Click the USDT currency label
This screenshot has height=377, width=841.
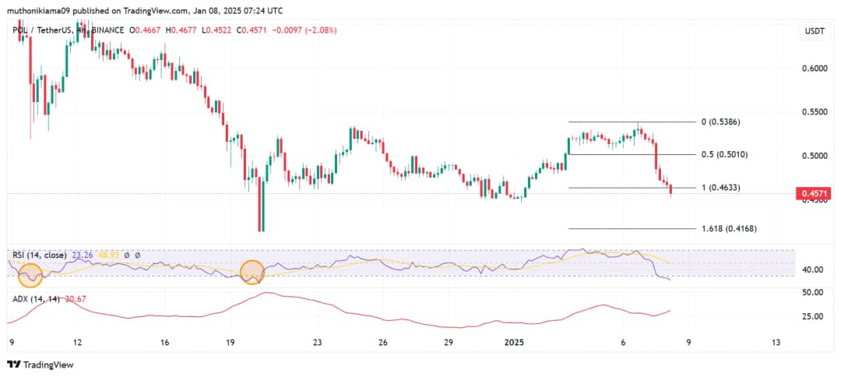click(x=814, y=31)
